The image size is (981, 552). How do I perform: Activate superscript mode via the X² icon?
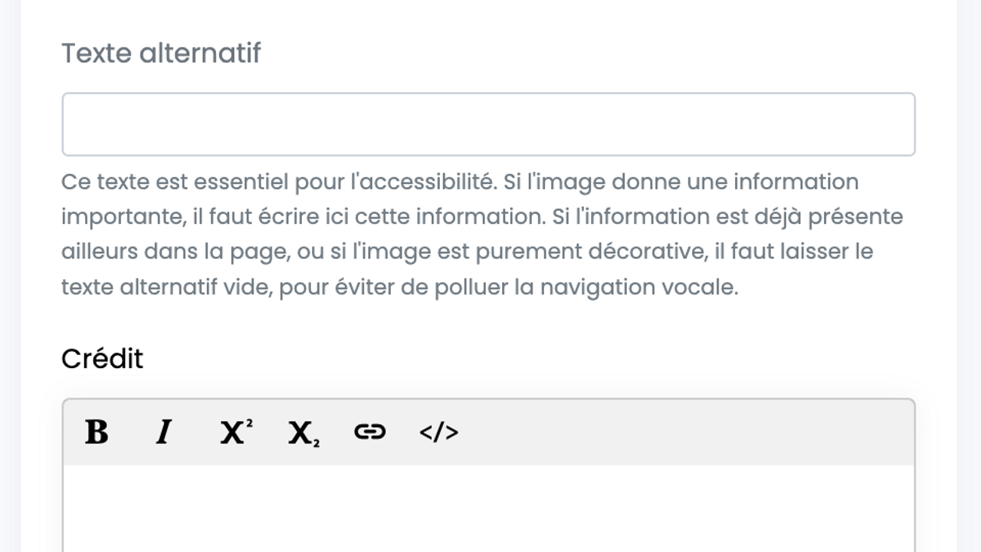pos(234,432)
